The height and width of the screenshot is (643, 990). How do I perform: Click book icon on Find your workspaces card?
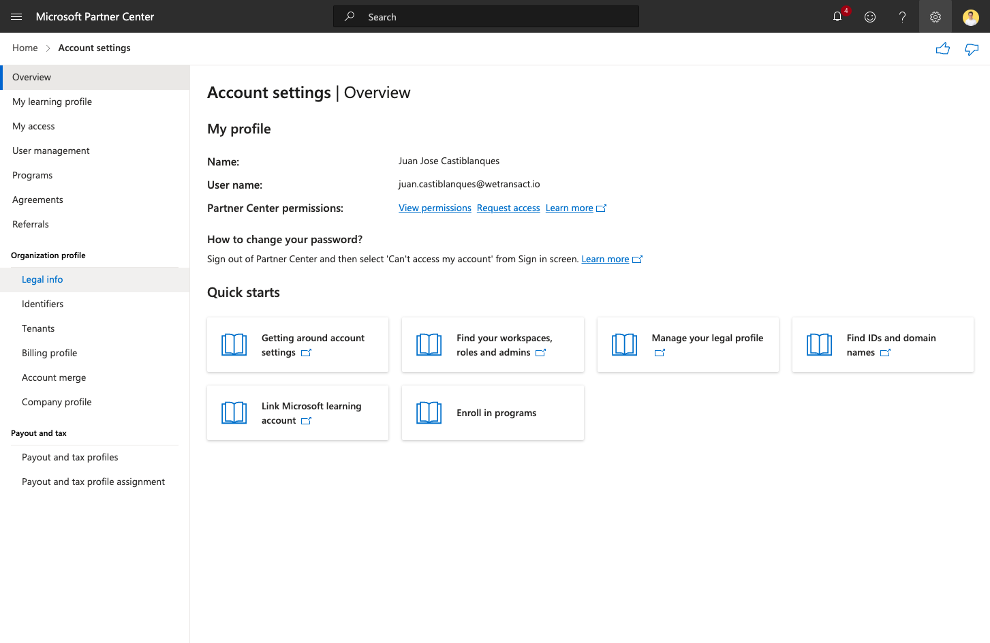pyautogui.click(x=429, y=345)
